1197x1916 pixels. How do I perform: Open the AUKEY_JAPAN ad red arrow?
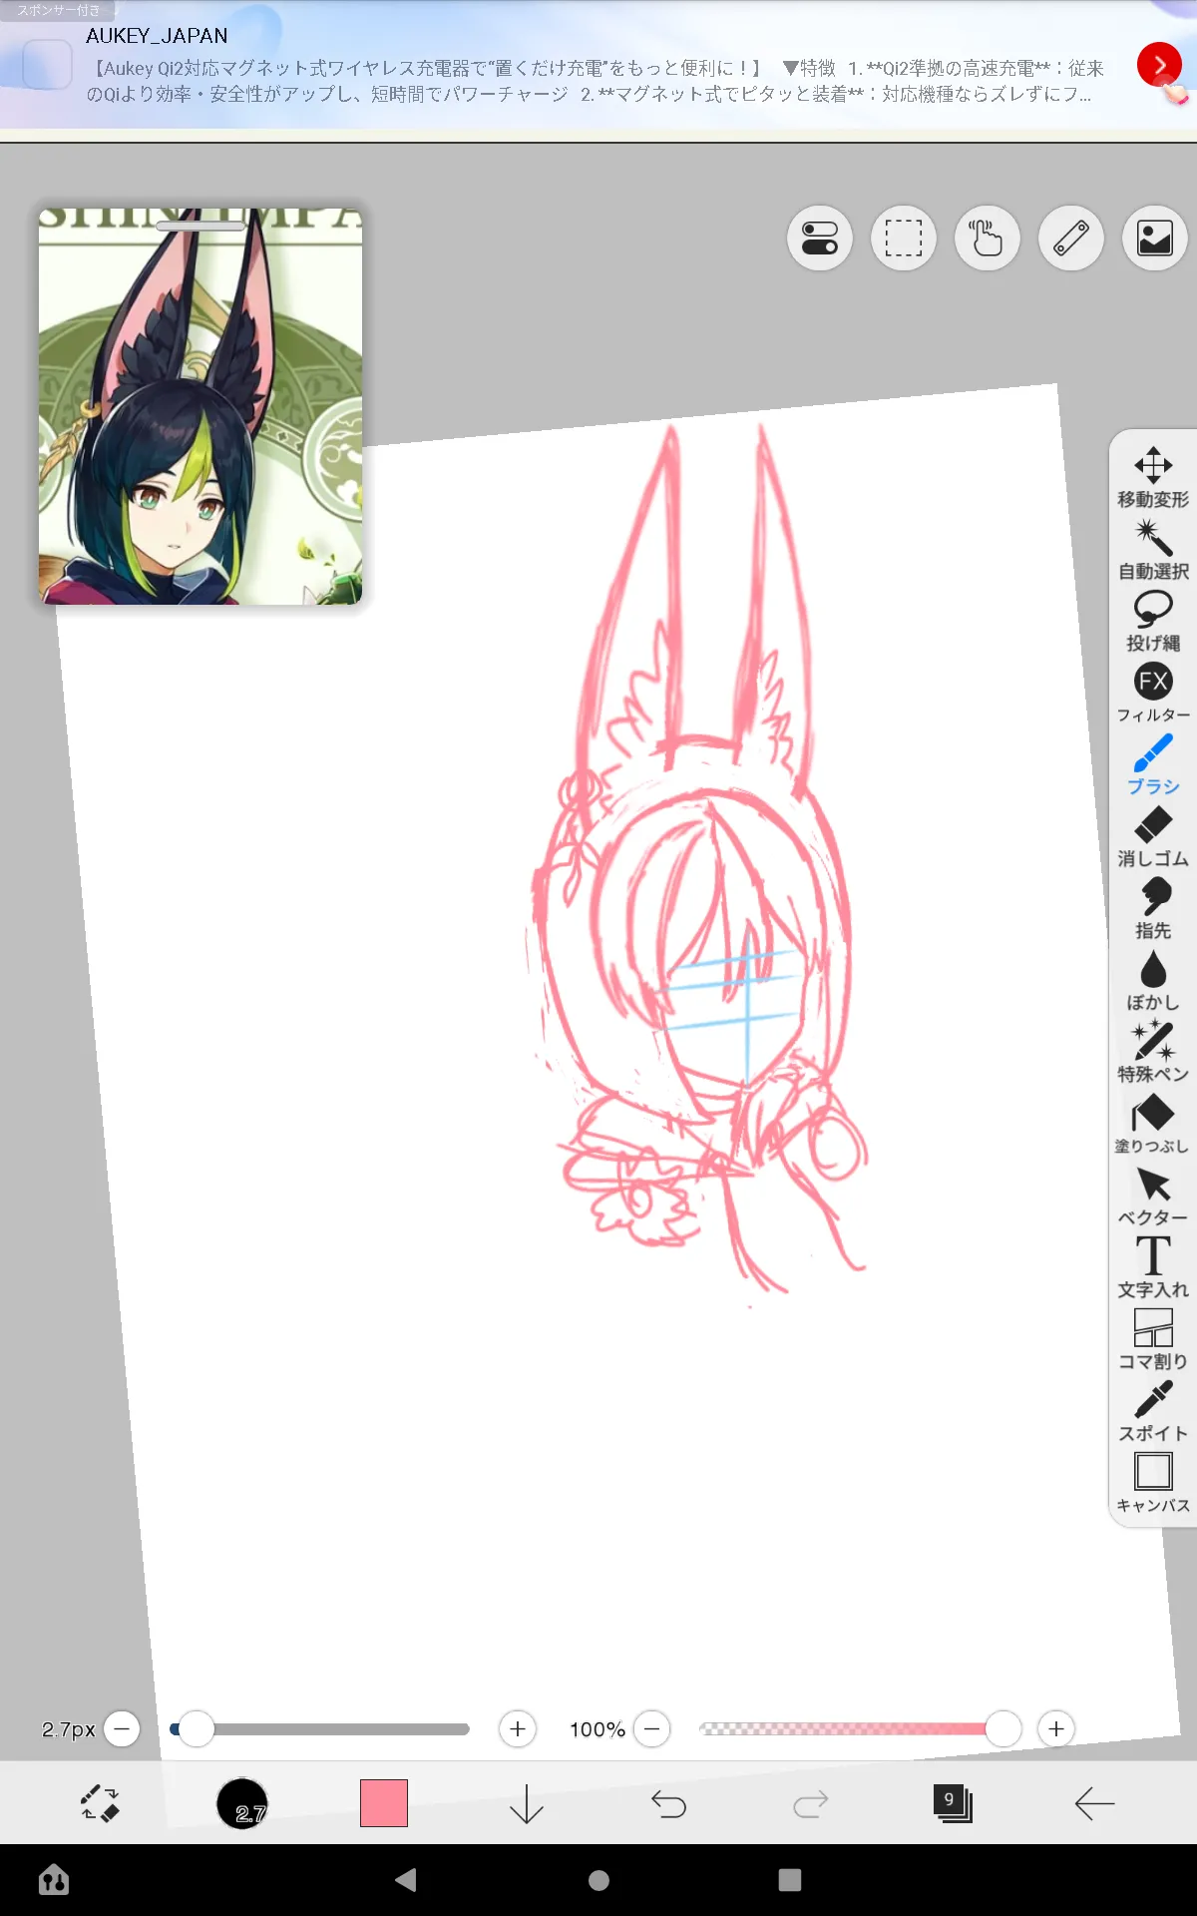coord(1159,66)
